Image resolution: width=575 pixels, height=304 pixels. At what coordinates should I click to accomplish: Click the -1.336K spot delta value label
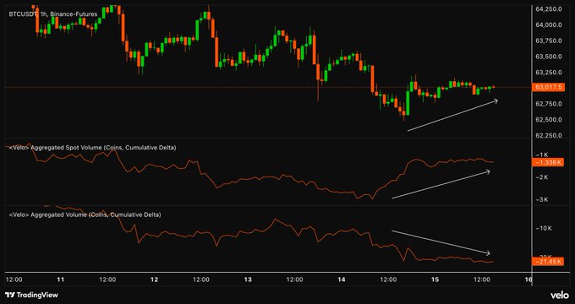pyautogui.click(x=548, y=162)
